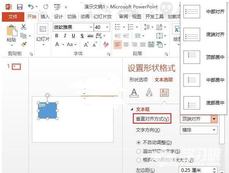The width and height of the screenshot is (229, 173).
Task: Apply Underline formatting to text
Action: pyautogui.click(x=73, y=36)
